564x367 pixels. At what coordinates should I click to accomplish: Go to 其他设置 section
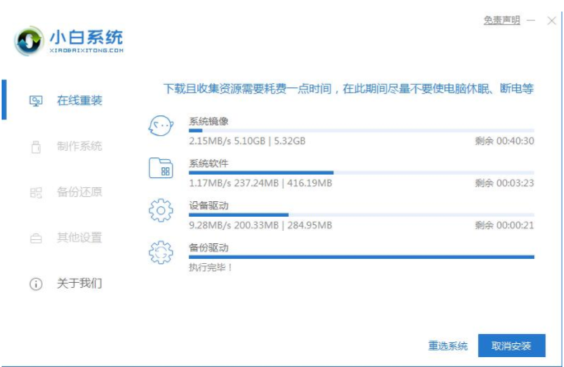click(79, 238)
